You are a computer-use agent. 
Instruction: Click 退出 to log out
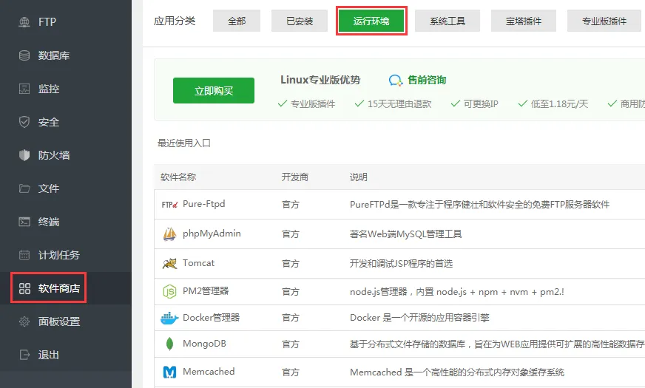point(48,355)
